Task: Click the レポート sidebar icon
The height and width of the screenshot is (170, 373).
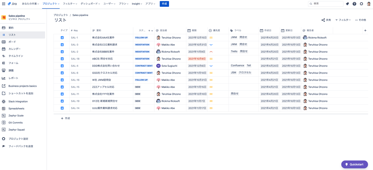Action: (4, 78)
